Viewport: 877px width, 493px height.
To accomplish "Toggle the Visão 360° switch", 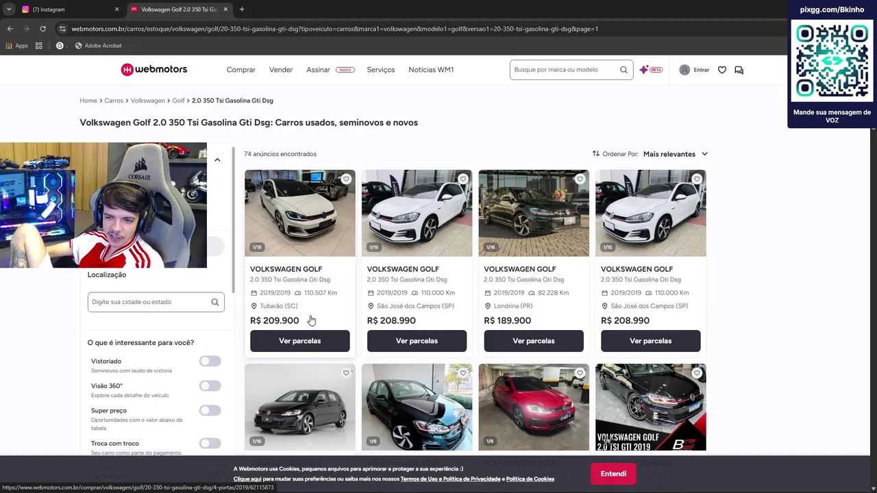I will point(210,385).
